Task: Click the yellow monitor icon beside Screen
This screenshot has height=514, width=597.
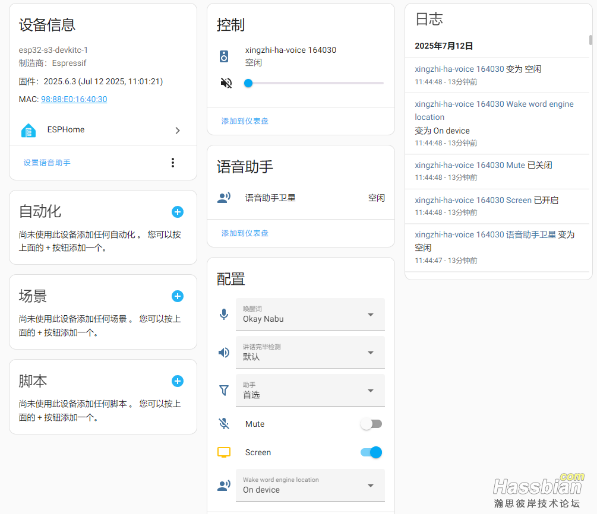Action: [x=224, y=452]
